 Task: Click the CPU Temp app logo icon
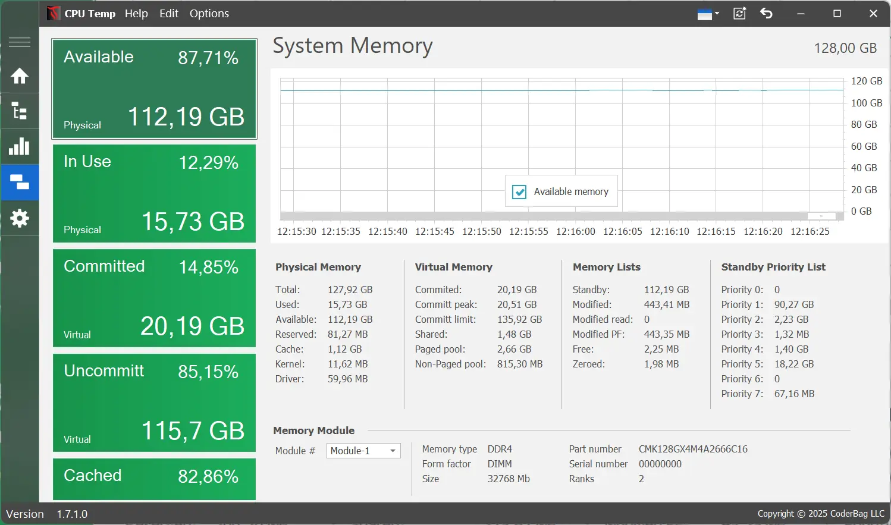pyautogui.click(x=54, y=13)
